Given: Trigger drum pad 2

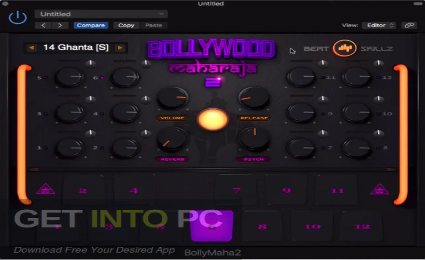Looking at the screenshot, I should pos(83,190).
